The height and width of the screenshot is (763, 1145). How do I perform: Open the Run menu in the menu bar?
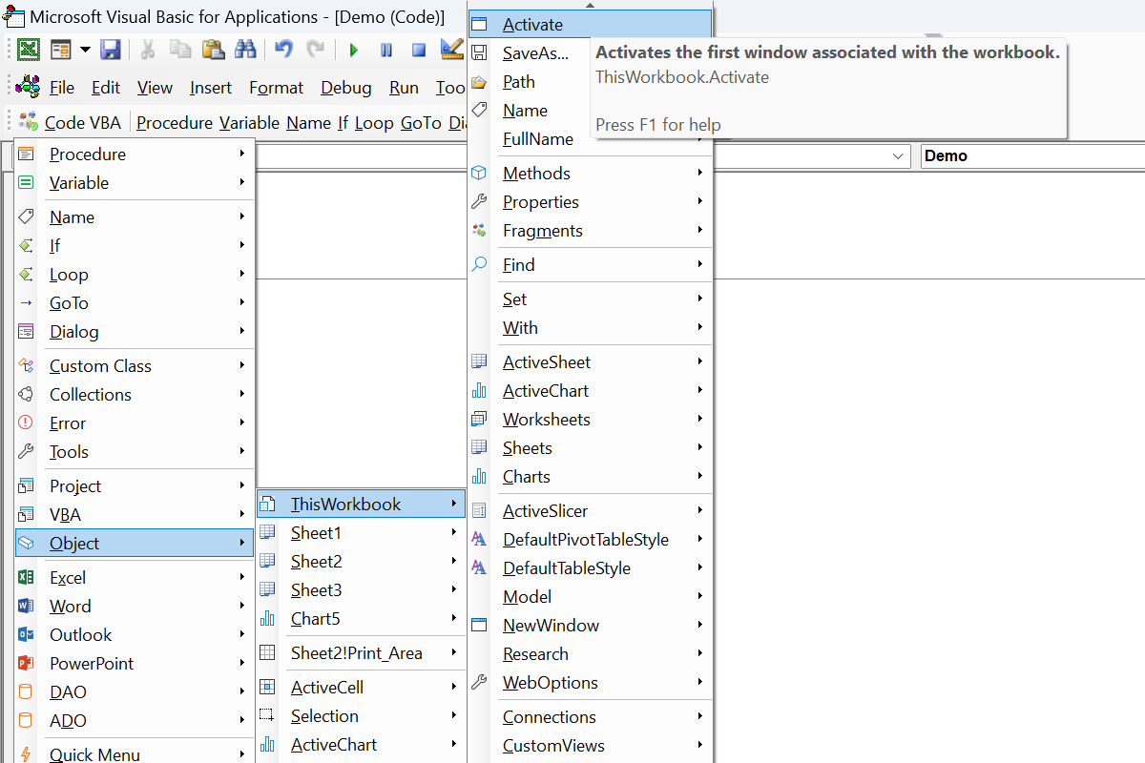[x=405, y=88]
